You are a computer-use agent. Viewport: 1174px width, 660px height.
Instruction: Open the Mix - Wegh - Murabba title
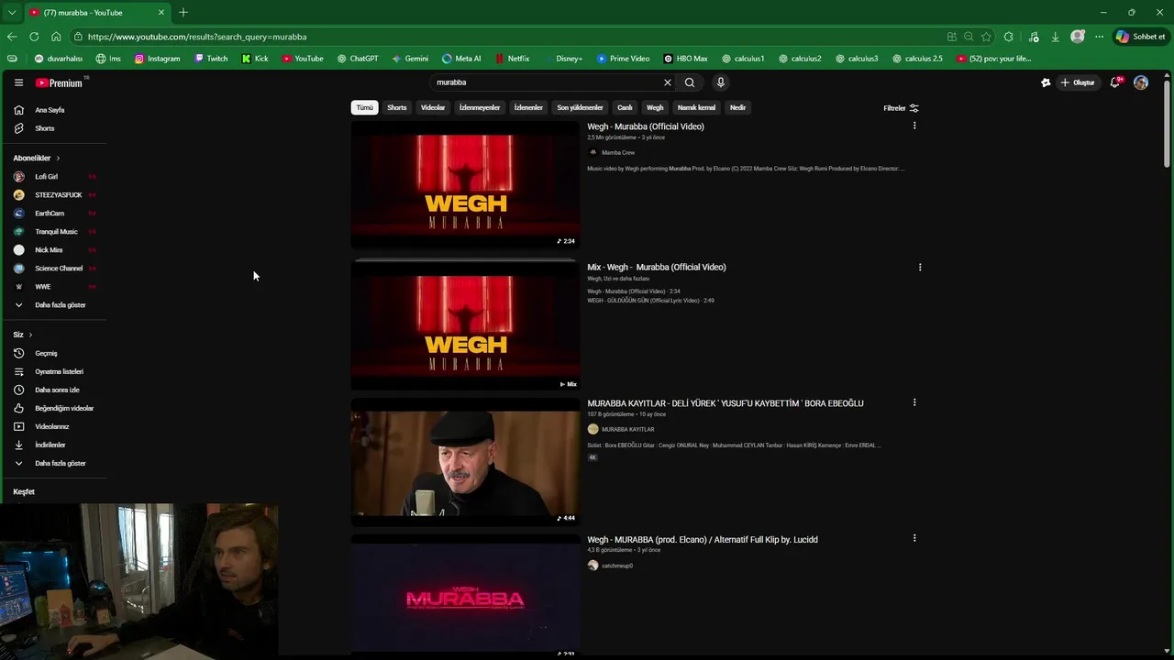pos(657,267)
